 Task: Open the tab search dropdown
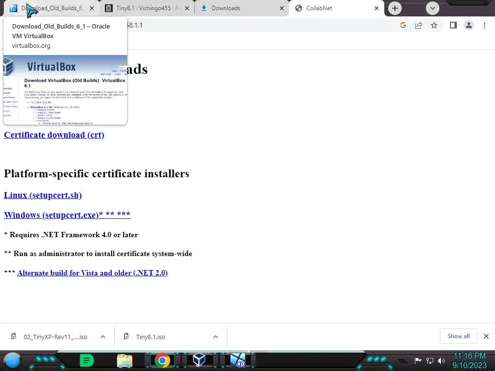[433, 8]
